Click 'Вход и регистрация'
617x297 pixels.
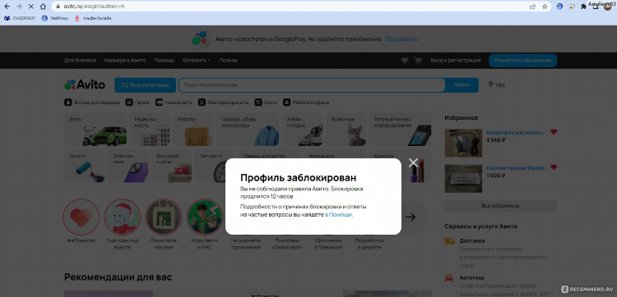pos(456,61)
